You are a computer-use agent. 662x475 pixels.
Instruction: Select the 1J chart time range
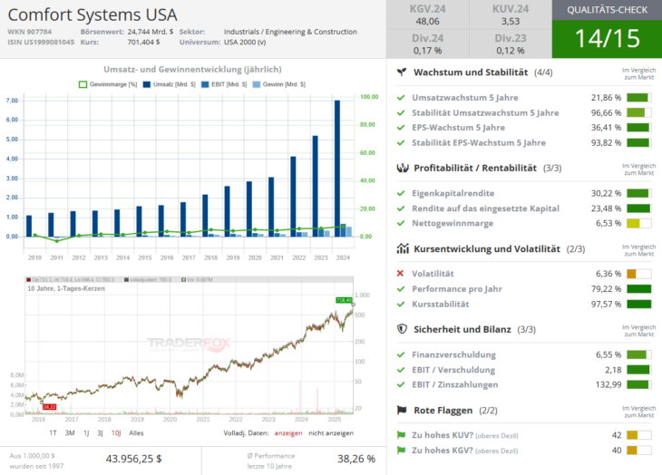[86, 432]
